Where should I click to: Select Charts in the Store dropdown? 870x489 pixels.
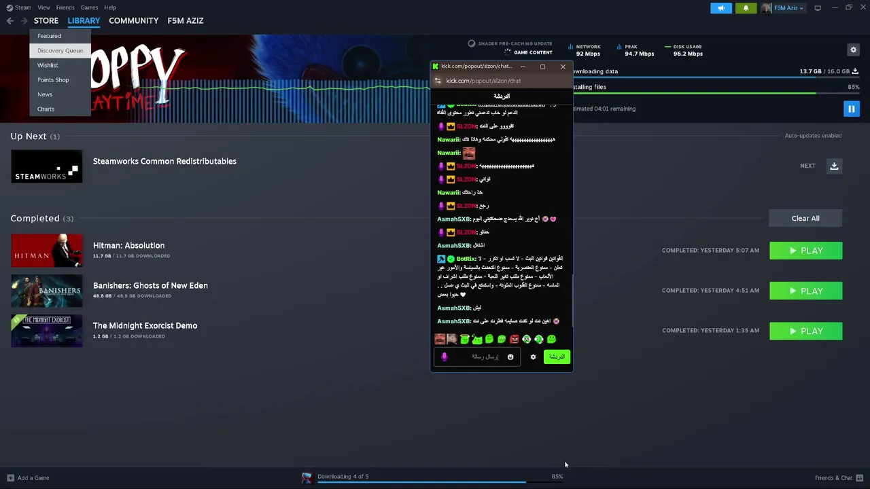click(60, 109)
